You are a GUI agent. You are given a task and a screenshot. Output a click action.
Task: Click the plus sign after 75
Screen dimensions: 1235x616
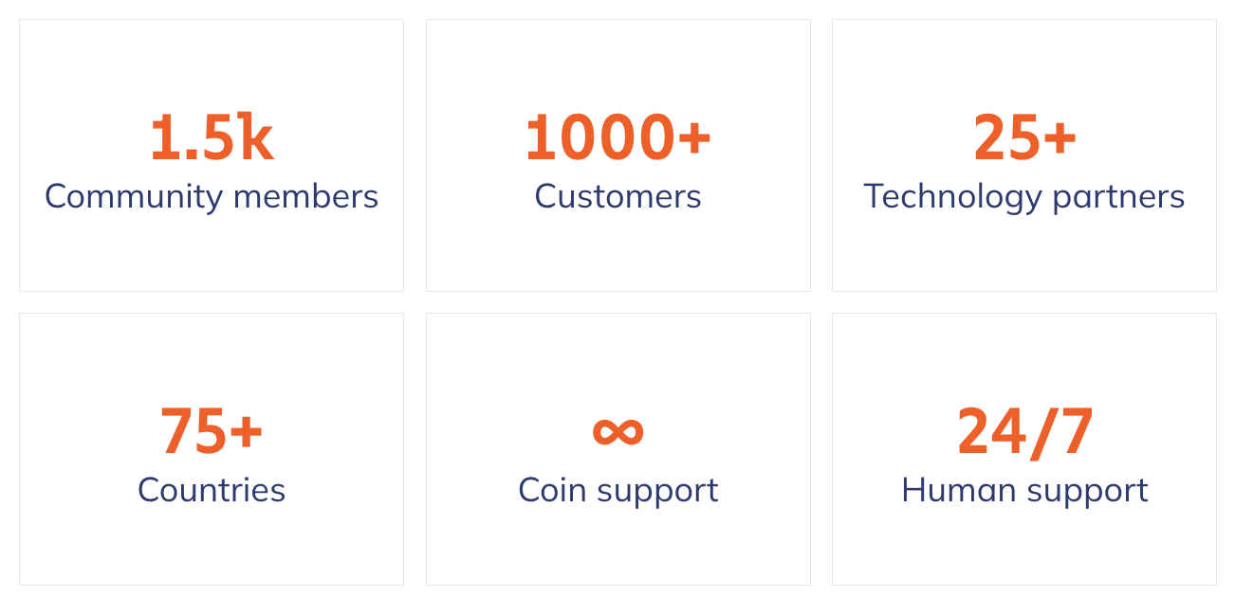247,431
